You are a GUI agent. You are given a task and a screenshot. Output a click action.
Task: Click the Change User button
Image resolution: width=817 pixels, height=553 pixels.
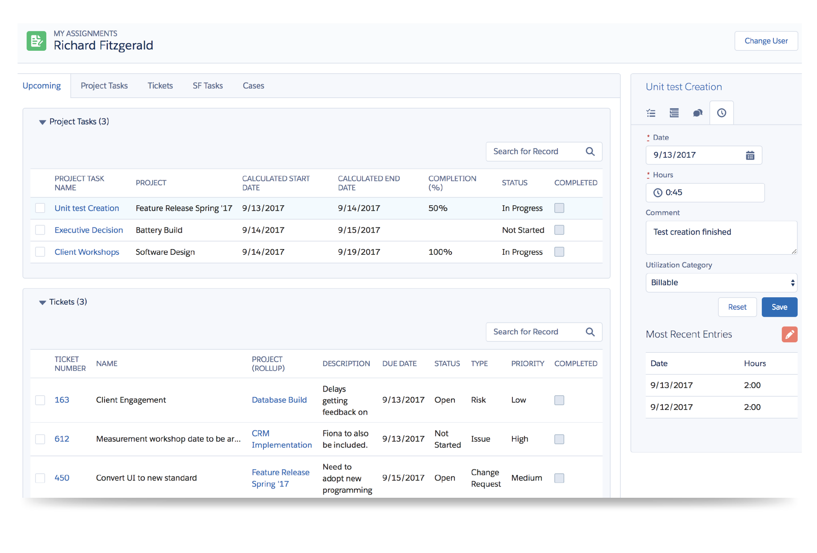[x=766, y=41]
